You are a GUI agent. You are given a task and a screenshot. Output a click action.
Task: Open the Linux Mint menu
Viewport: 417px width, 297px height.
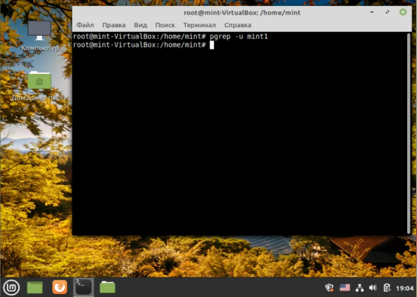point(11,287)
